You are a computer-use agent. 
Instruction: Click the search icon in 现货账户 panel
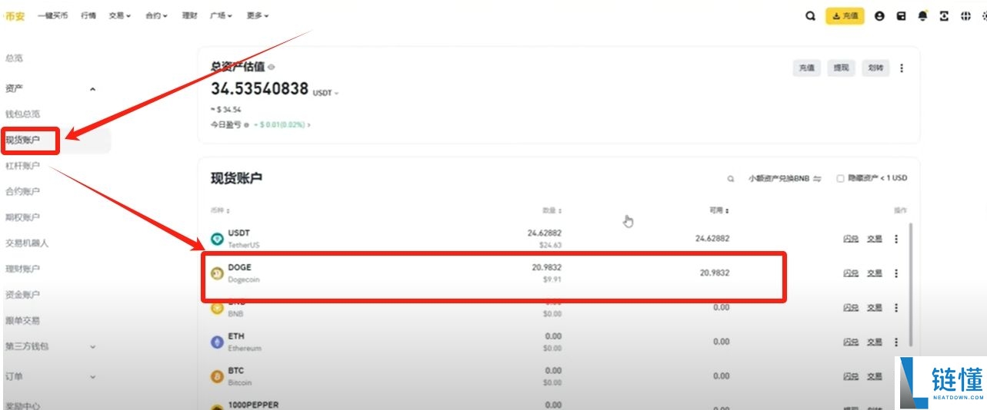(731, 178)
